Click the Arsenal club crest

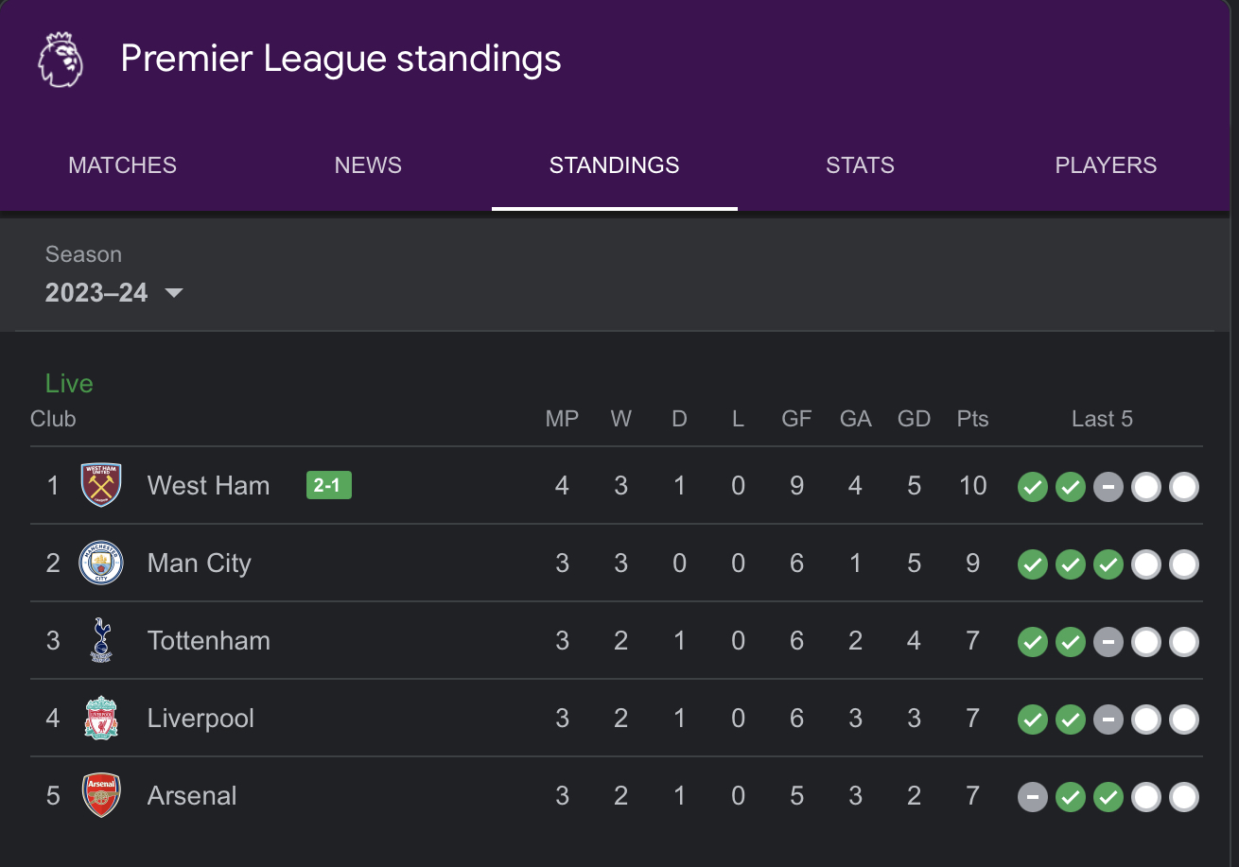(x=101, y=796)
